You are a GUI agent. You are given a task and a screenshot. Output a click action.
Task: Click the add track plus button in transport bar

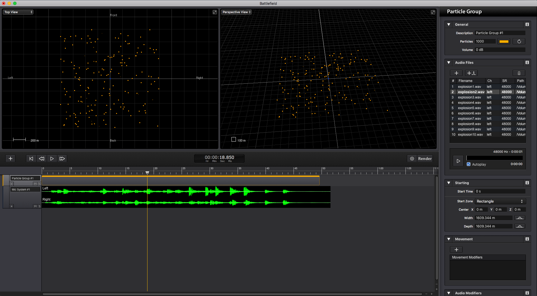(x=10, y=159)
